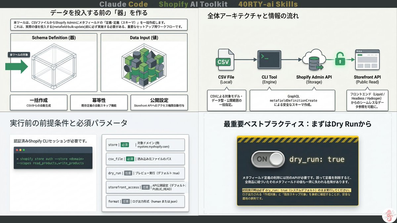The height and width of the screenshot is (223, 397).
Task: Click the 実行前の前提条件と必須パラメータ heading
Action: pyautogui.click(x=68, y=123)
